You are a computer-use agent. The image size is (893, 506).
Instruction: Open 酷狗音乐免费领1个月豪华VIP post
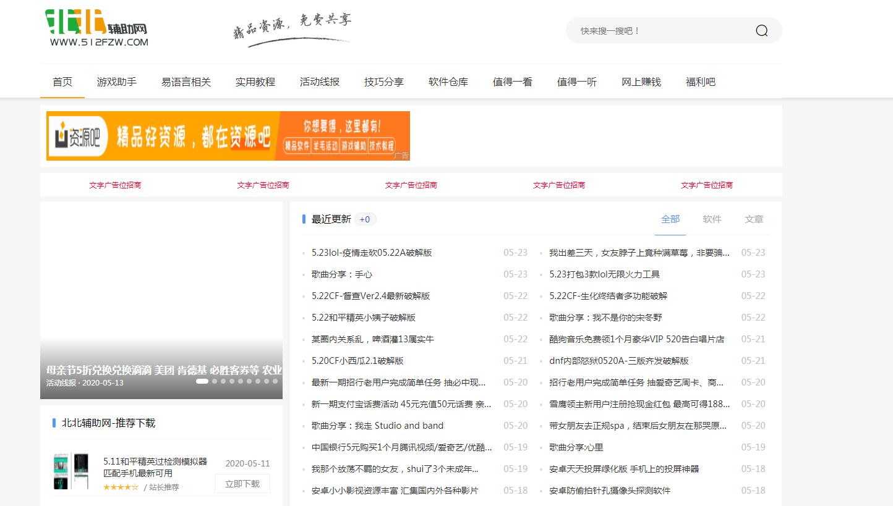[x=637, y=339]
